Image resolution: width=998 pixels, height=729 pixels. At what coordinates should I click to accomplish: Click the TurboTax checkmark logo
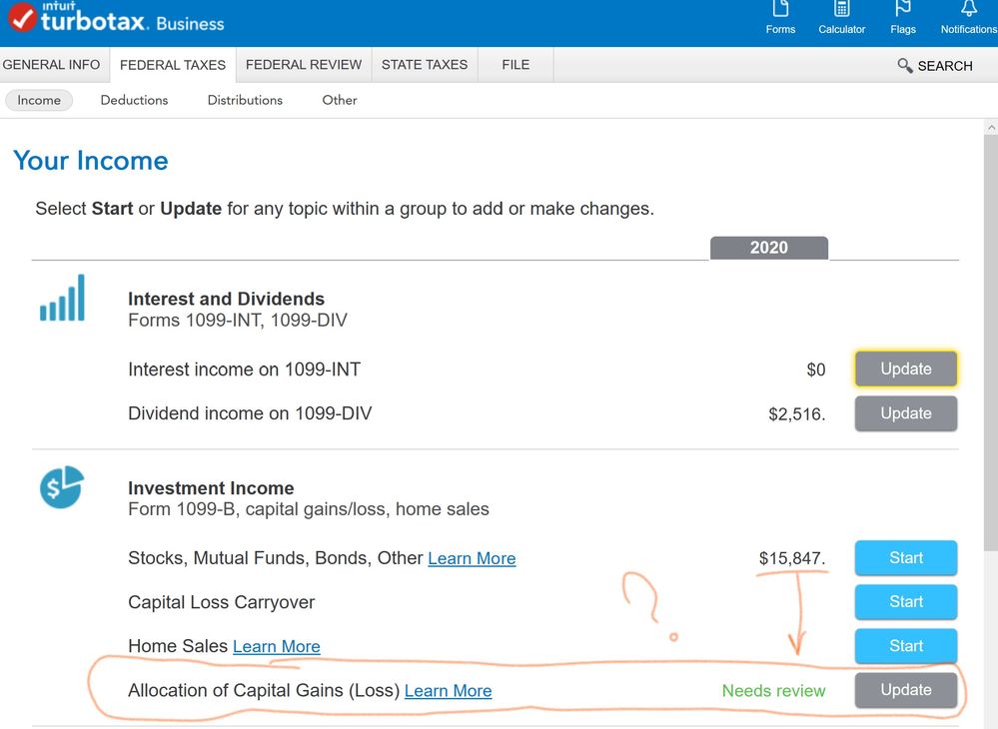pos(22,17)
